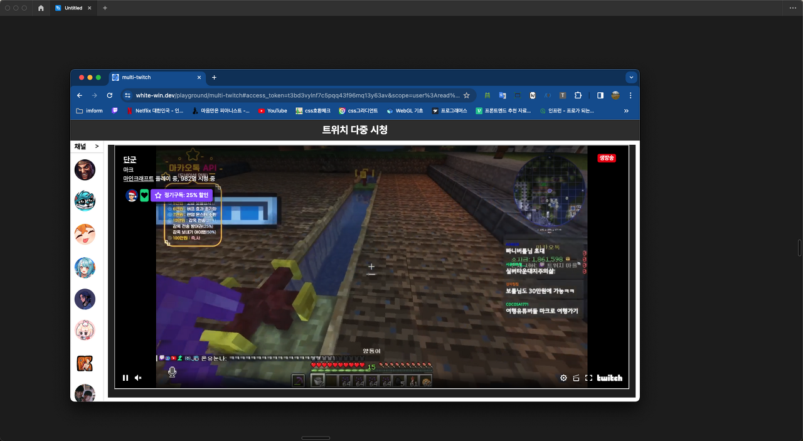Open the css호환체크 bookmark
This screenshot has width=803, height=441.
[314, 110]
